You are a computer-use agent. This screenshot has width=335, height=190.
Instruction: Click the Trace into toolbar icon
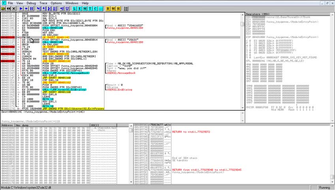(49, 9)
